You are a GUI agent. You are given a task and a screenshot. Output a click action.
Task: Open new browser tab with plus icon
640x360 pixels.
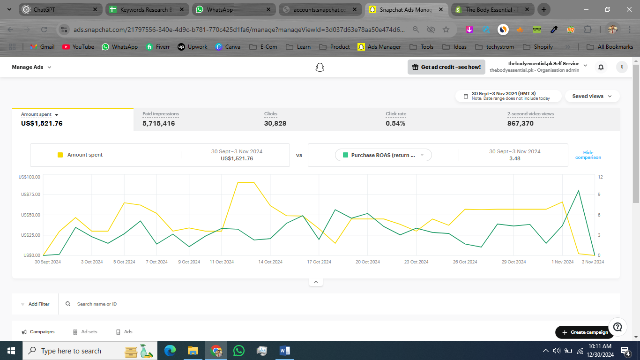coord(543,9)
